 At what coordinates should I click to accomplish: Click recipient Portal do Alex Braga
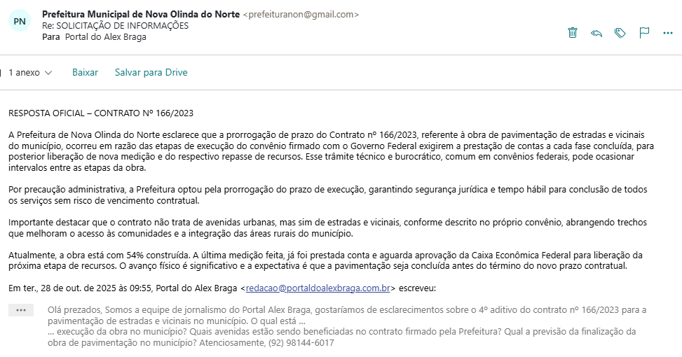[106, 37]
